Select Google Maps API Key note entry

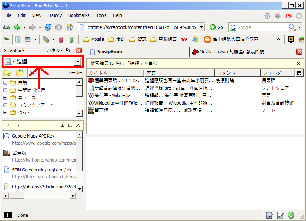click(x=33, y=136)
